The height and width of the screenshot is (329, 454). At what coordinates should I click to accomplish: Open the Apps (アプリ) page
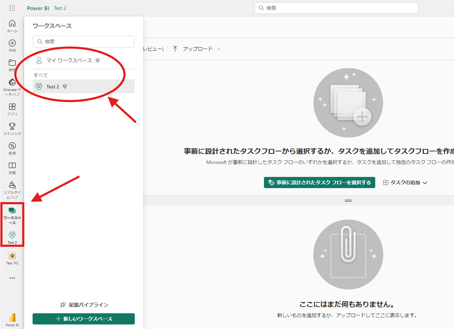click(12, 109)
